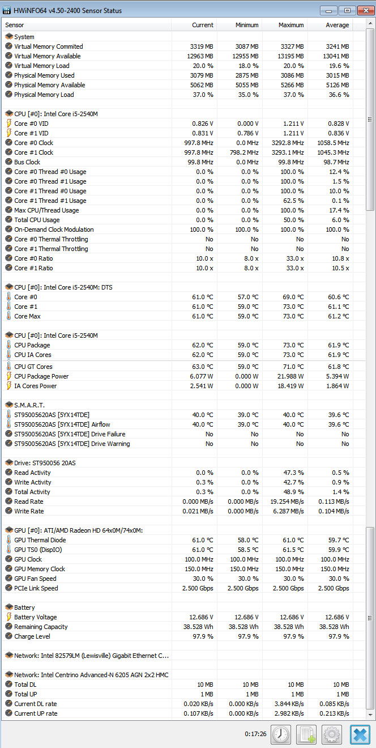Select the GPU Thermal Diode thermometer icon
The image size is (376, 748).
8,540
